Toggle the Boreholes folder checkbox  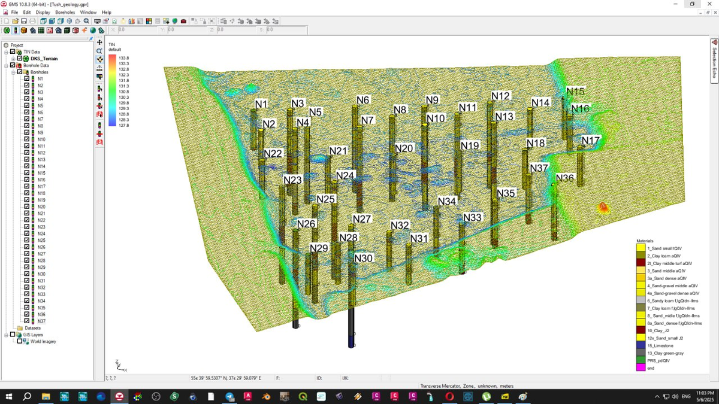[x=20, y=72]
